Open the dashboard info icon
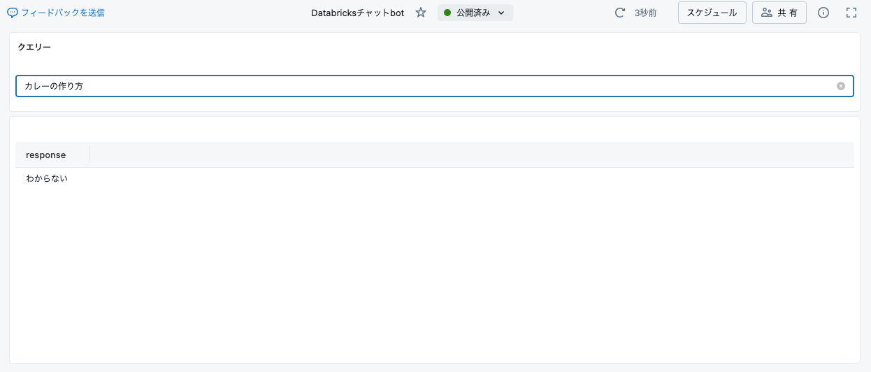Screen dimensions: 871x372 [x=823, y=13]
